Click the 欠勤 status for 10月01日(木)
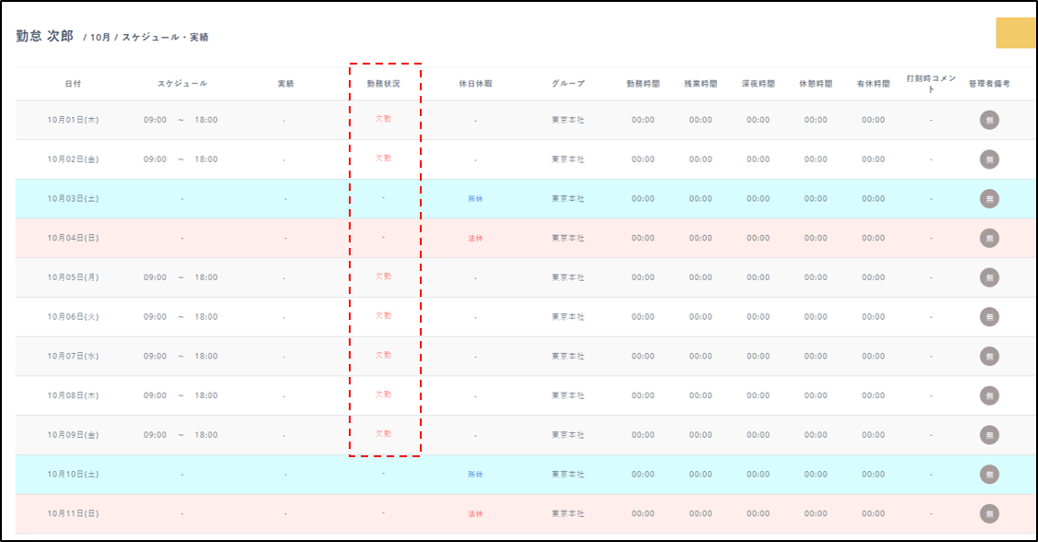The width and height of the screenshot is (1038, 542). tap(383, 119)
